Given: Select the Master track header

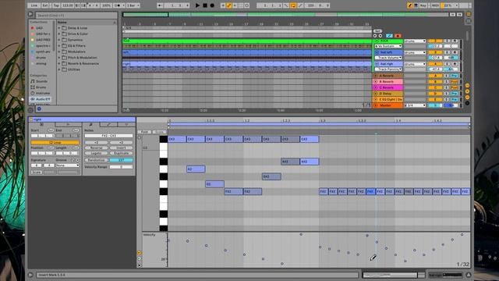Looking at the screenshot, I should (x=388, y=105).
